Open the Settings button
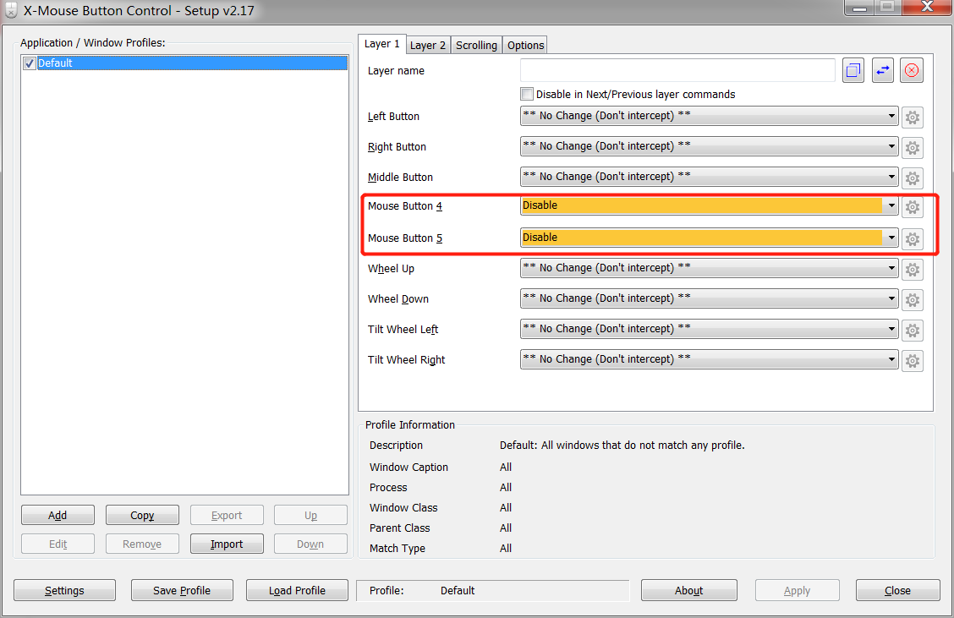 coord(64,591)
